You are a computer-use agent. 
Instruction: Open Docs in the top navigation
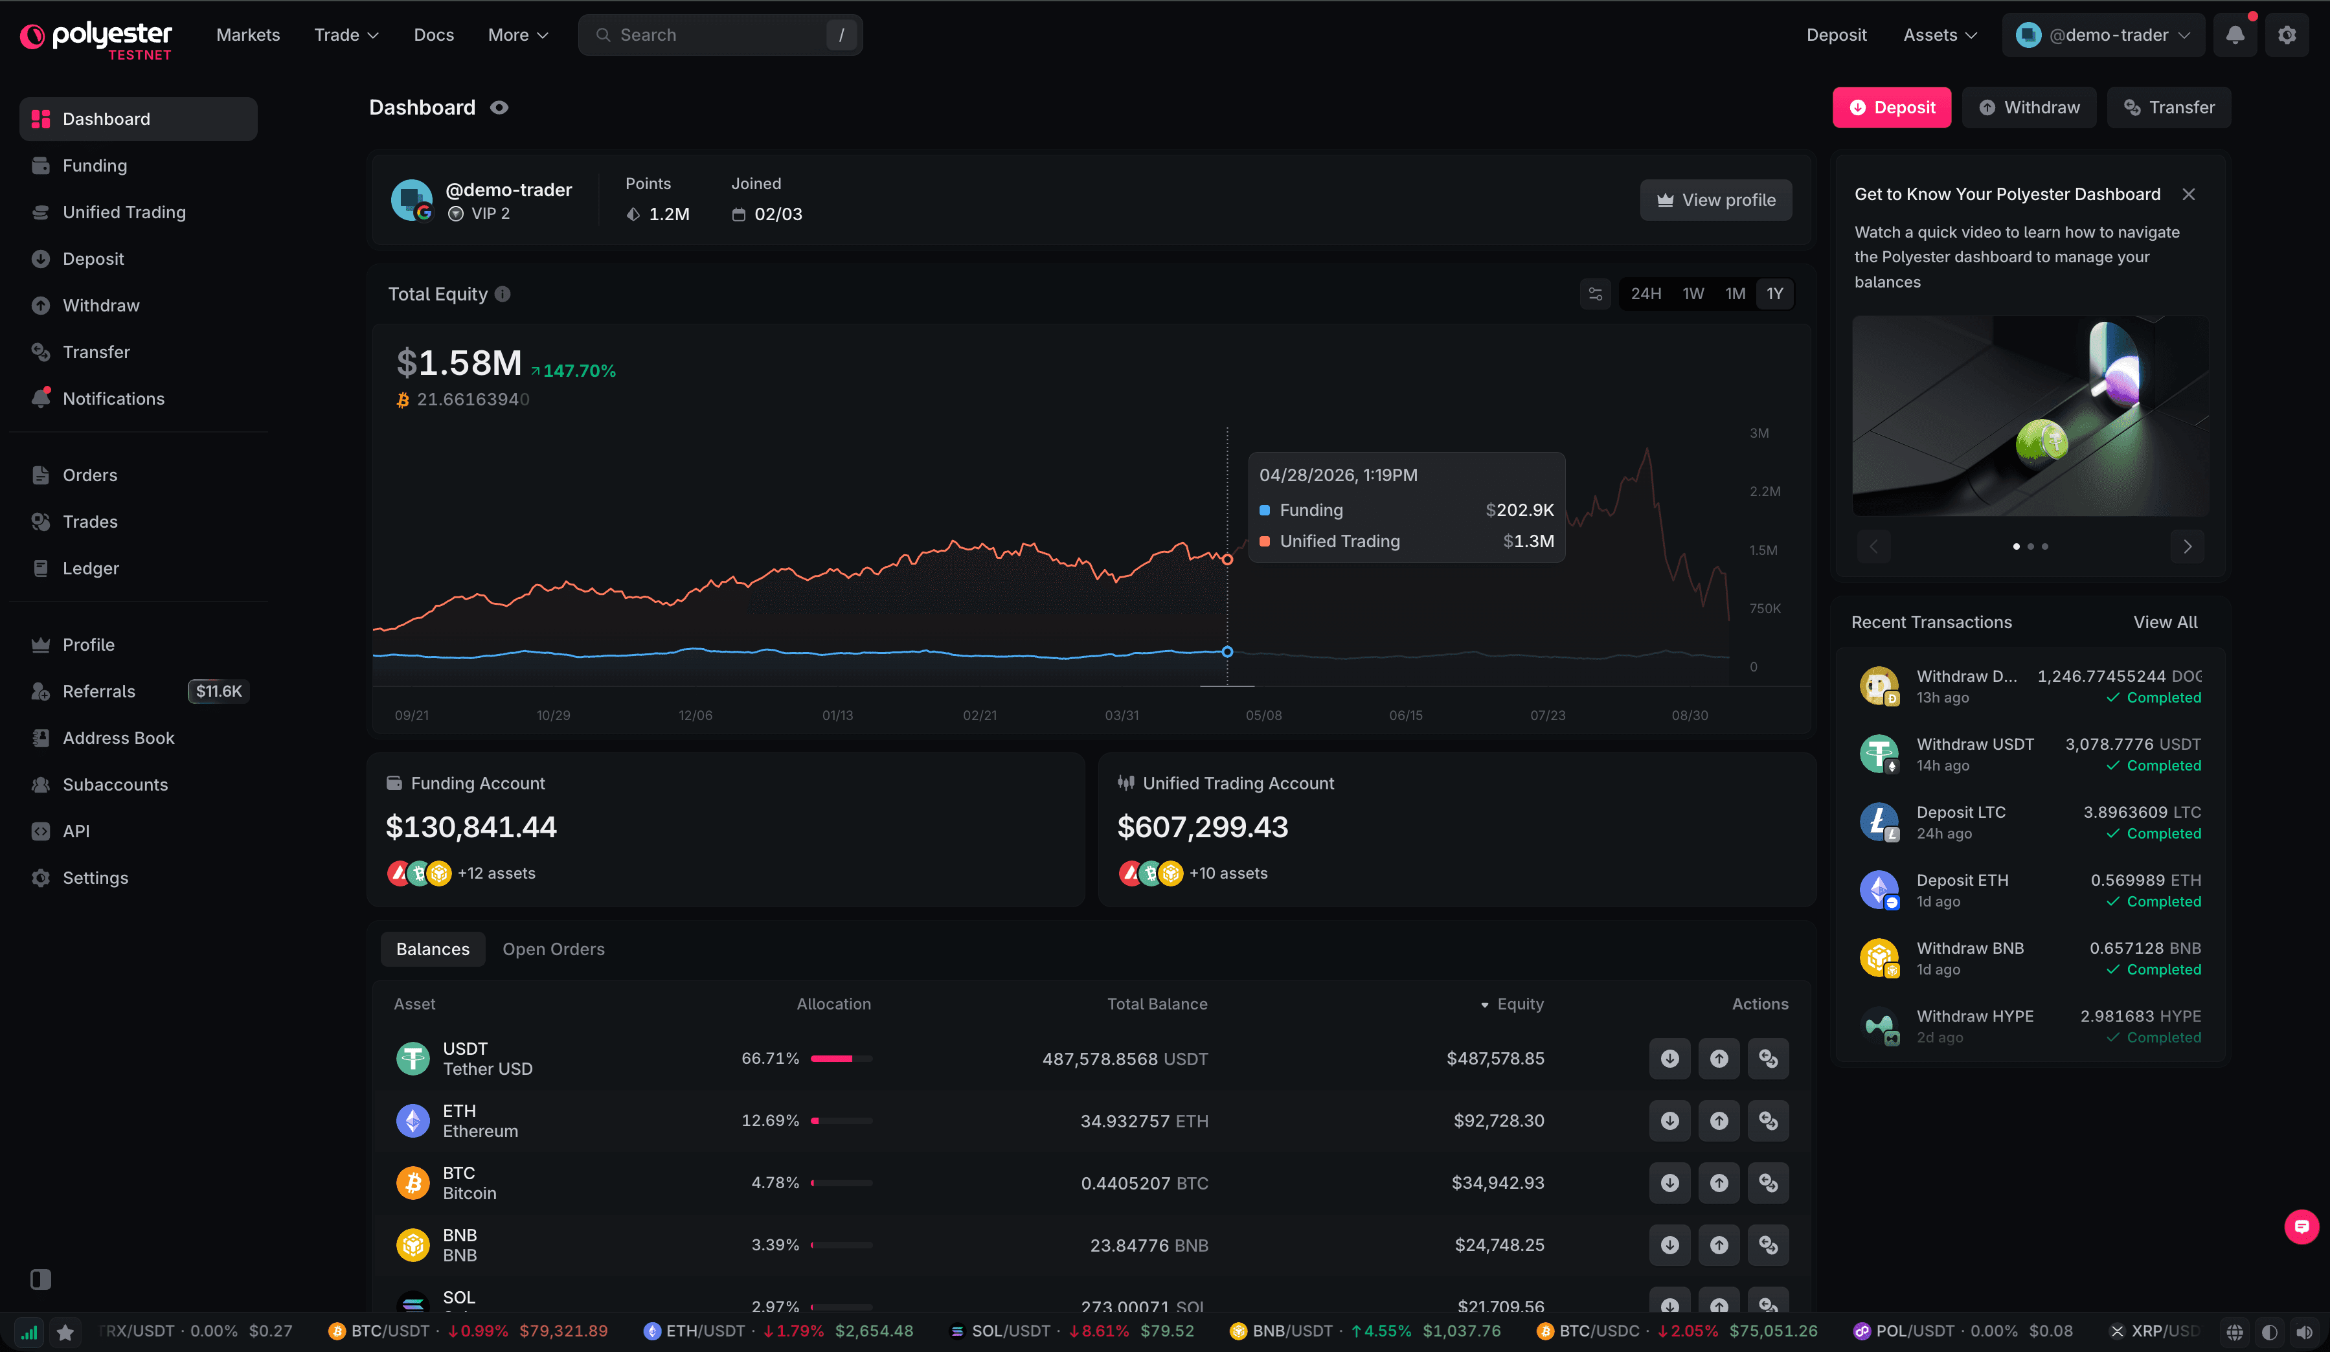(x=434, y=35)
